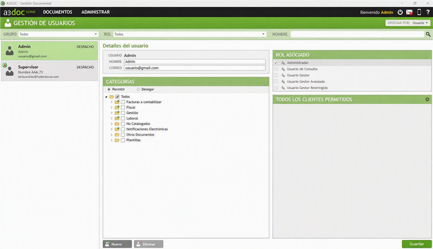Click No Catalogados folder icon

pyautogui.click(x=117, y=124)
